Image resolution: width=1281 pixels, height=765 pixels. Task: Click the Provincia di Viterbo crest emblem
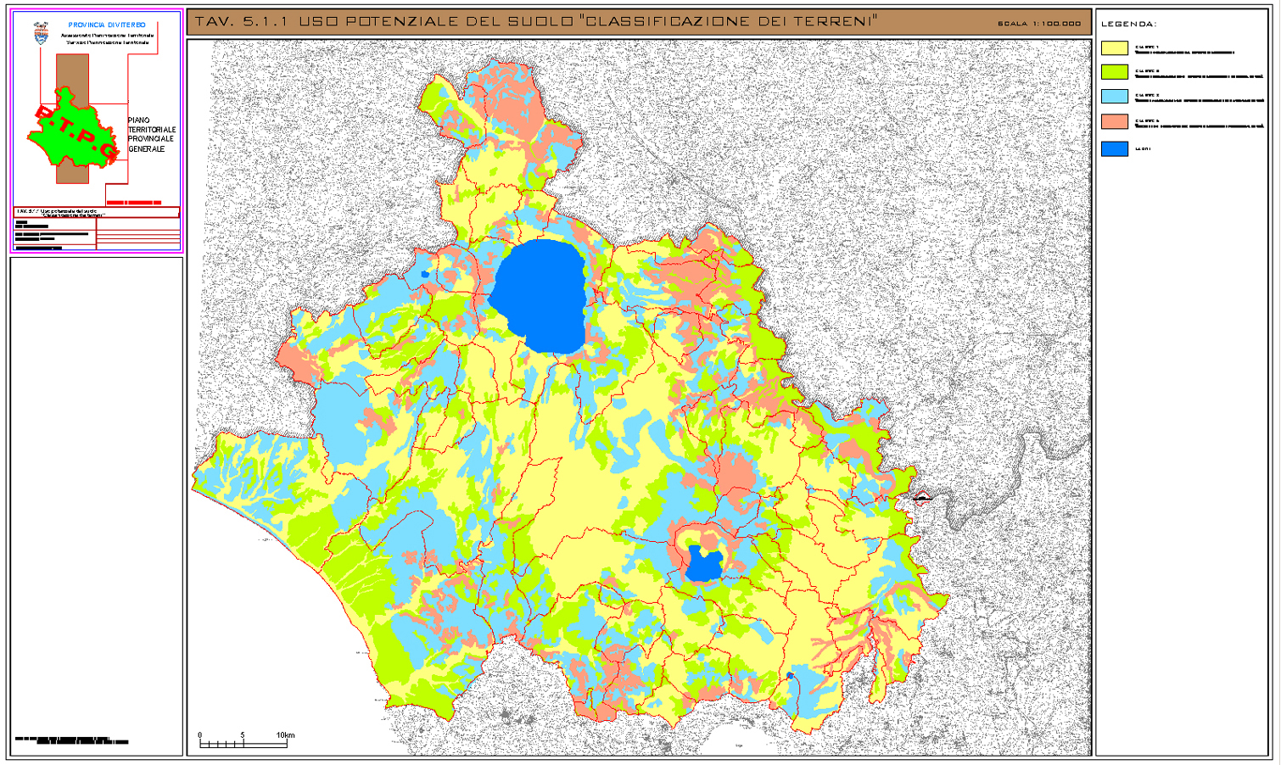pos(41,33)
